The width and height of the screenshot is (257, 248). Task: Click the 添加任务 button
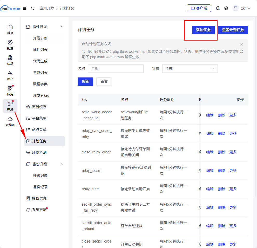(203, 30)
